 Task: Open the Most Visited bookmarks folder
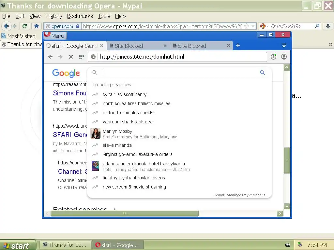click(18, 36)
